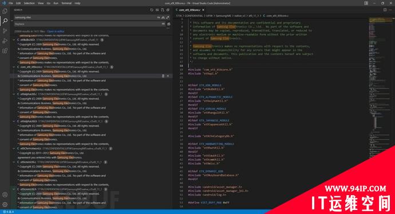Click native_v3 in the breadcrumb path

239,15
